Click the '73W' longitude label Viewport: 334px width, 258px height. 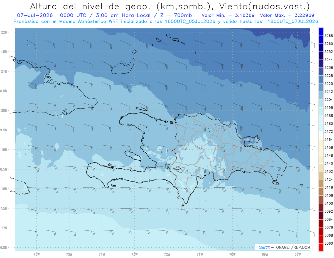coord(134,254)
